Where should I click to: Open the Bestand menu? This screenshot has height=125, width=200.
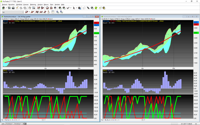click(x=5, y=4)
